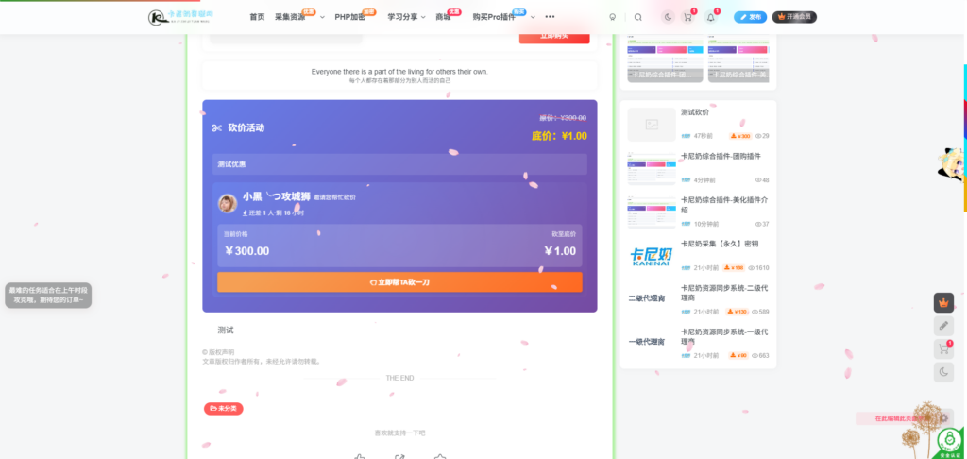The image size is (967, 459).
Task: Open 卡尼奶综合插件-美化插件介绍 sidebar post
Action: click(x=724, y=205)
